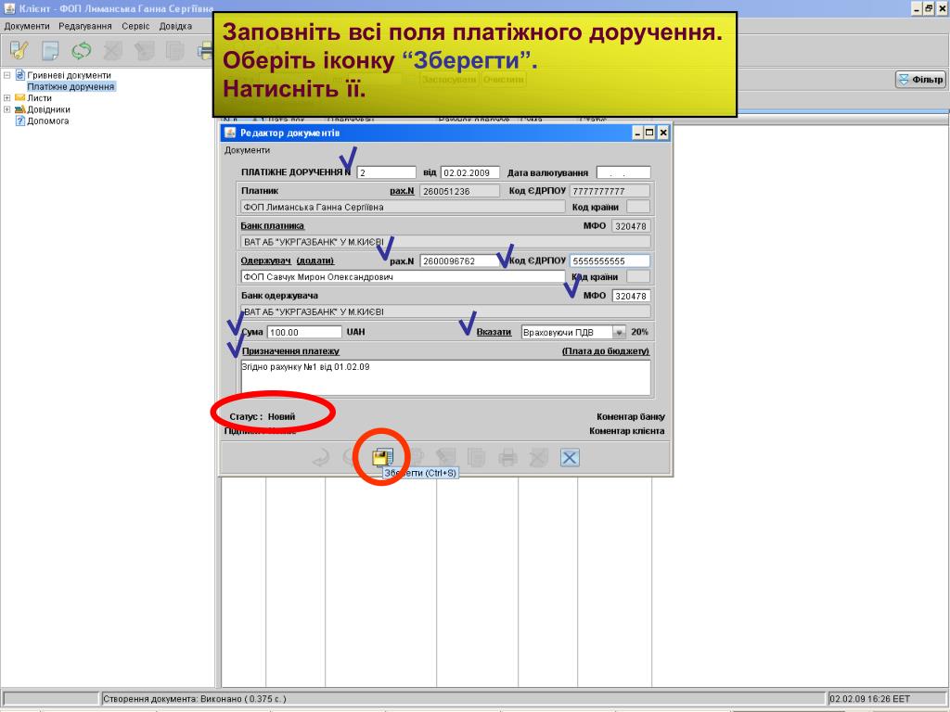
Task: Open the Сервіс menu
Action: click(135, 26)
